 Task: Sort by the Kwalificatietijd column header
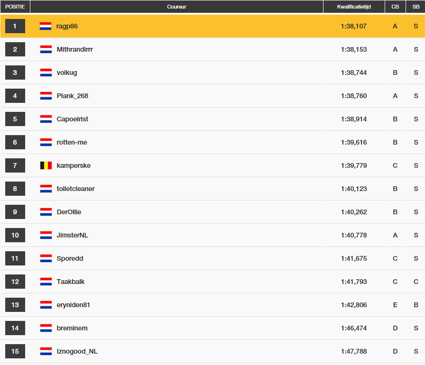tap(353, 7)
